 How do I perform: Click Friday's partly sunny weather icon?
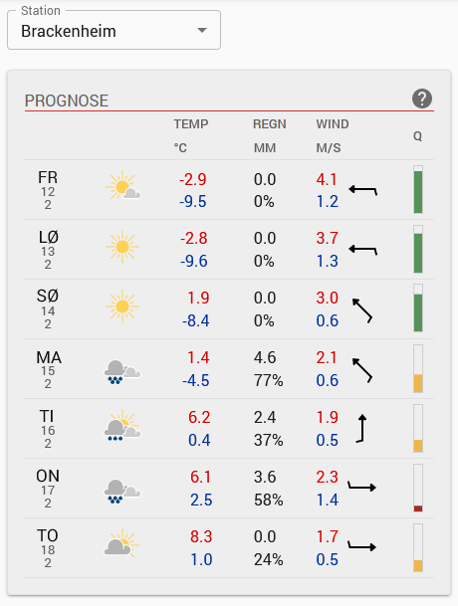123,185
